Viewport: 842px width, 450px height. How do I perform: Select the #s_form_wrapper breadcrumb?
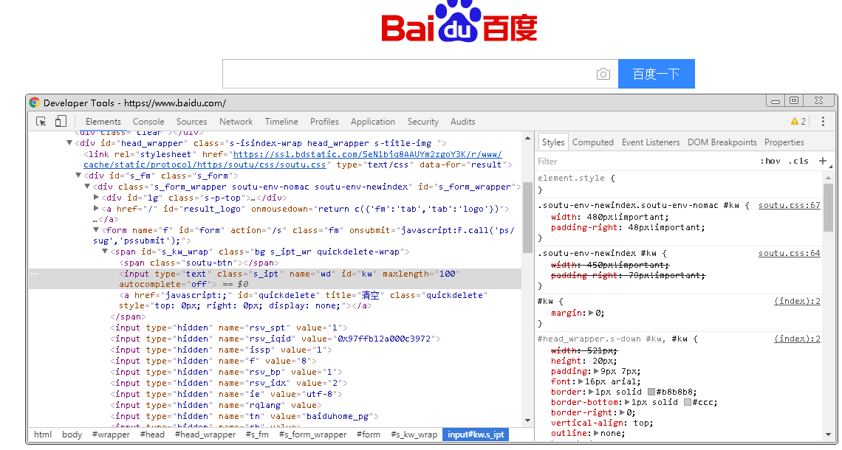coord(312,435)
